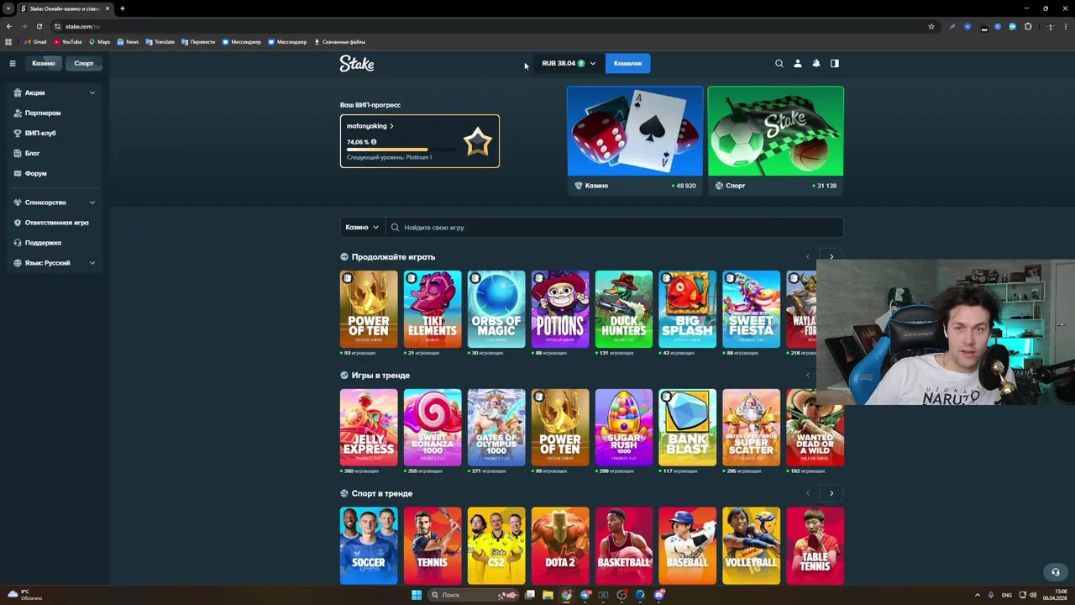The width and height of the screenshot is (1075, 605).
Task: Open the Казино filter dropdown beside search
Action: pyautogui.click(x=362, y=227)
